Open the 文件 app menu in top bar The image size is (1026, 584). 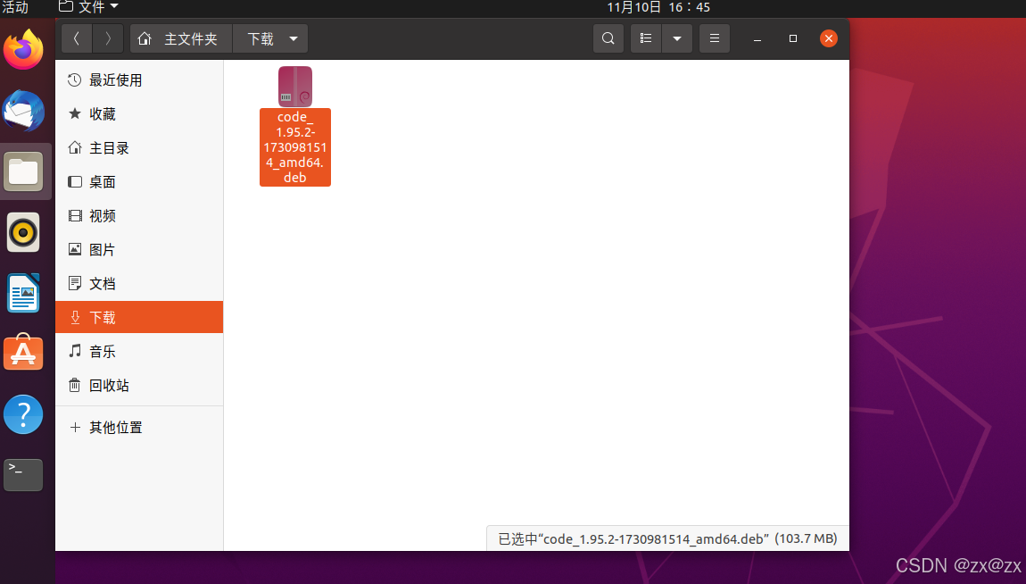[89, 7]
